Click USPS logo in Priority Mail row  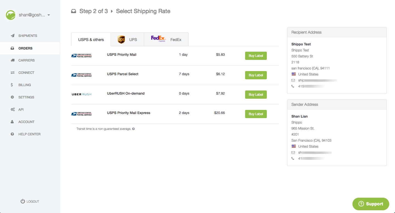coord(82,56)
